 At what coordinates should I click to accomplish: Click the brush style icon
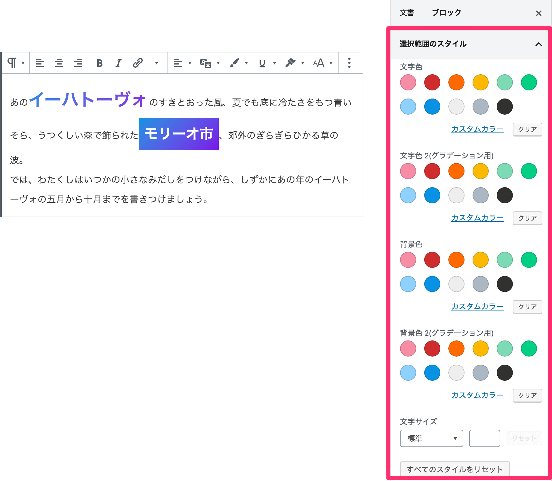point(234,63)
